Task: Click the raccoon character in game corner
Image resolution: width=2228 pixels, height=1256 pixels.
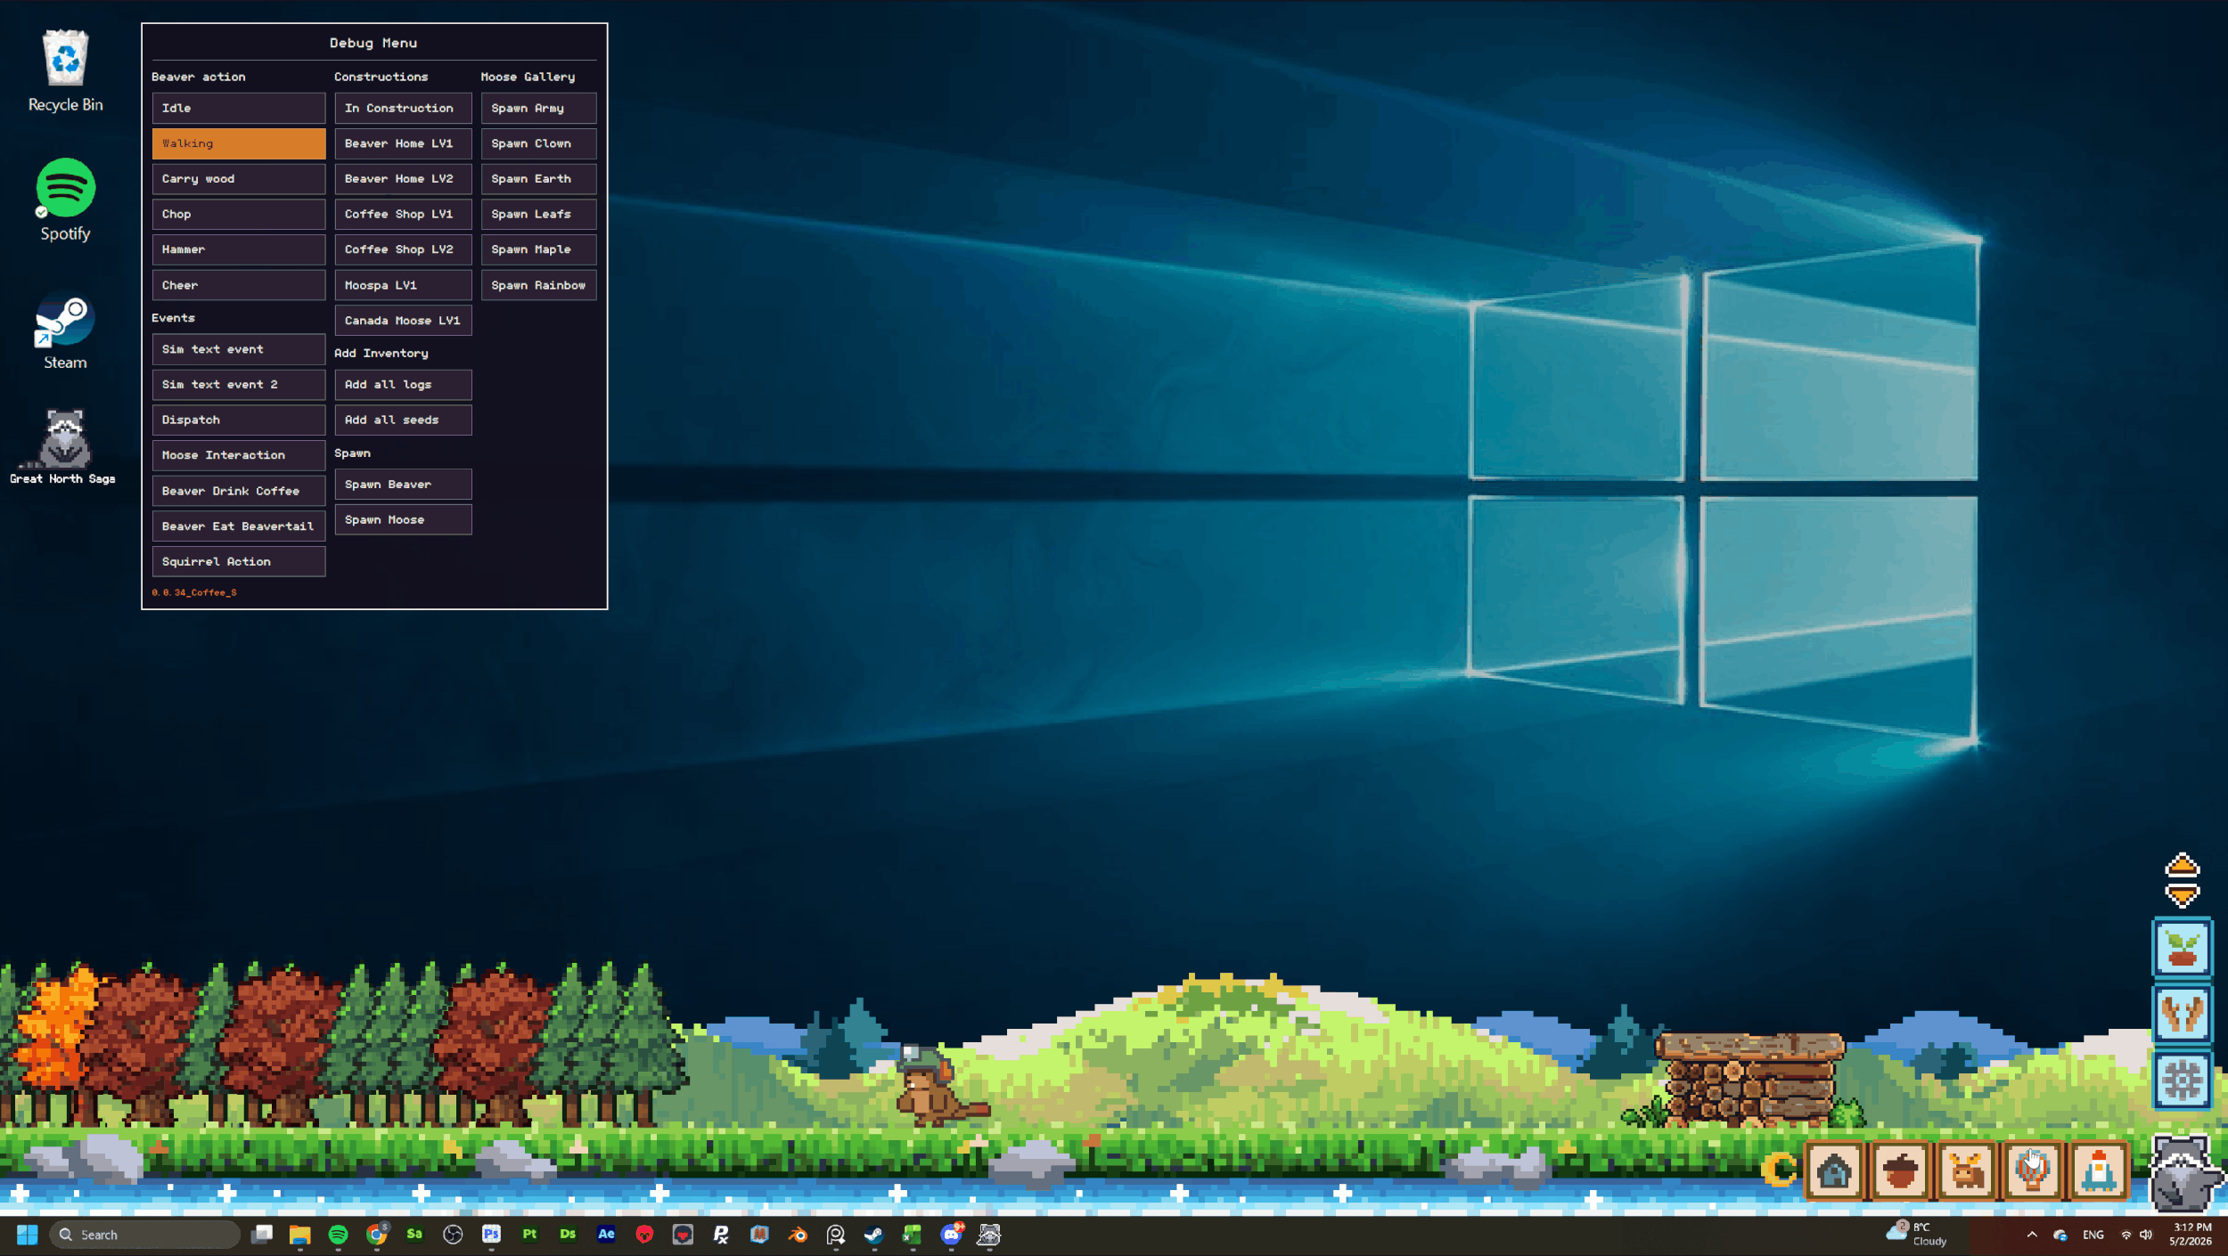Action: click(x=2185, y=1174)
